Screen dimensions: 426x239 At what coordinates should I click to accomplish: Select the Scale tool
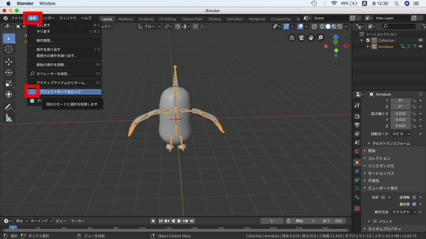click(x=9, y=83)
